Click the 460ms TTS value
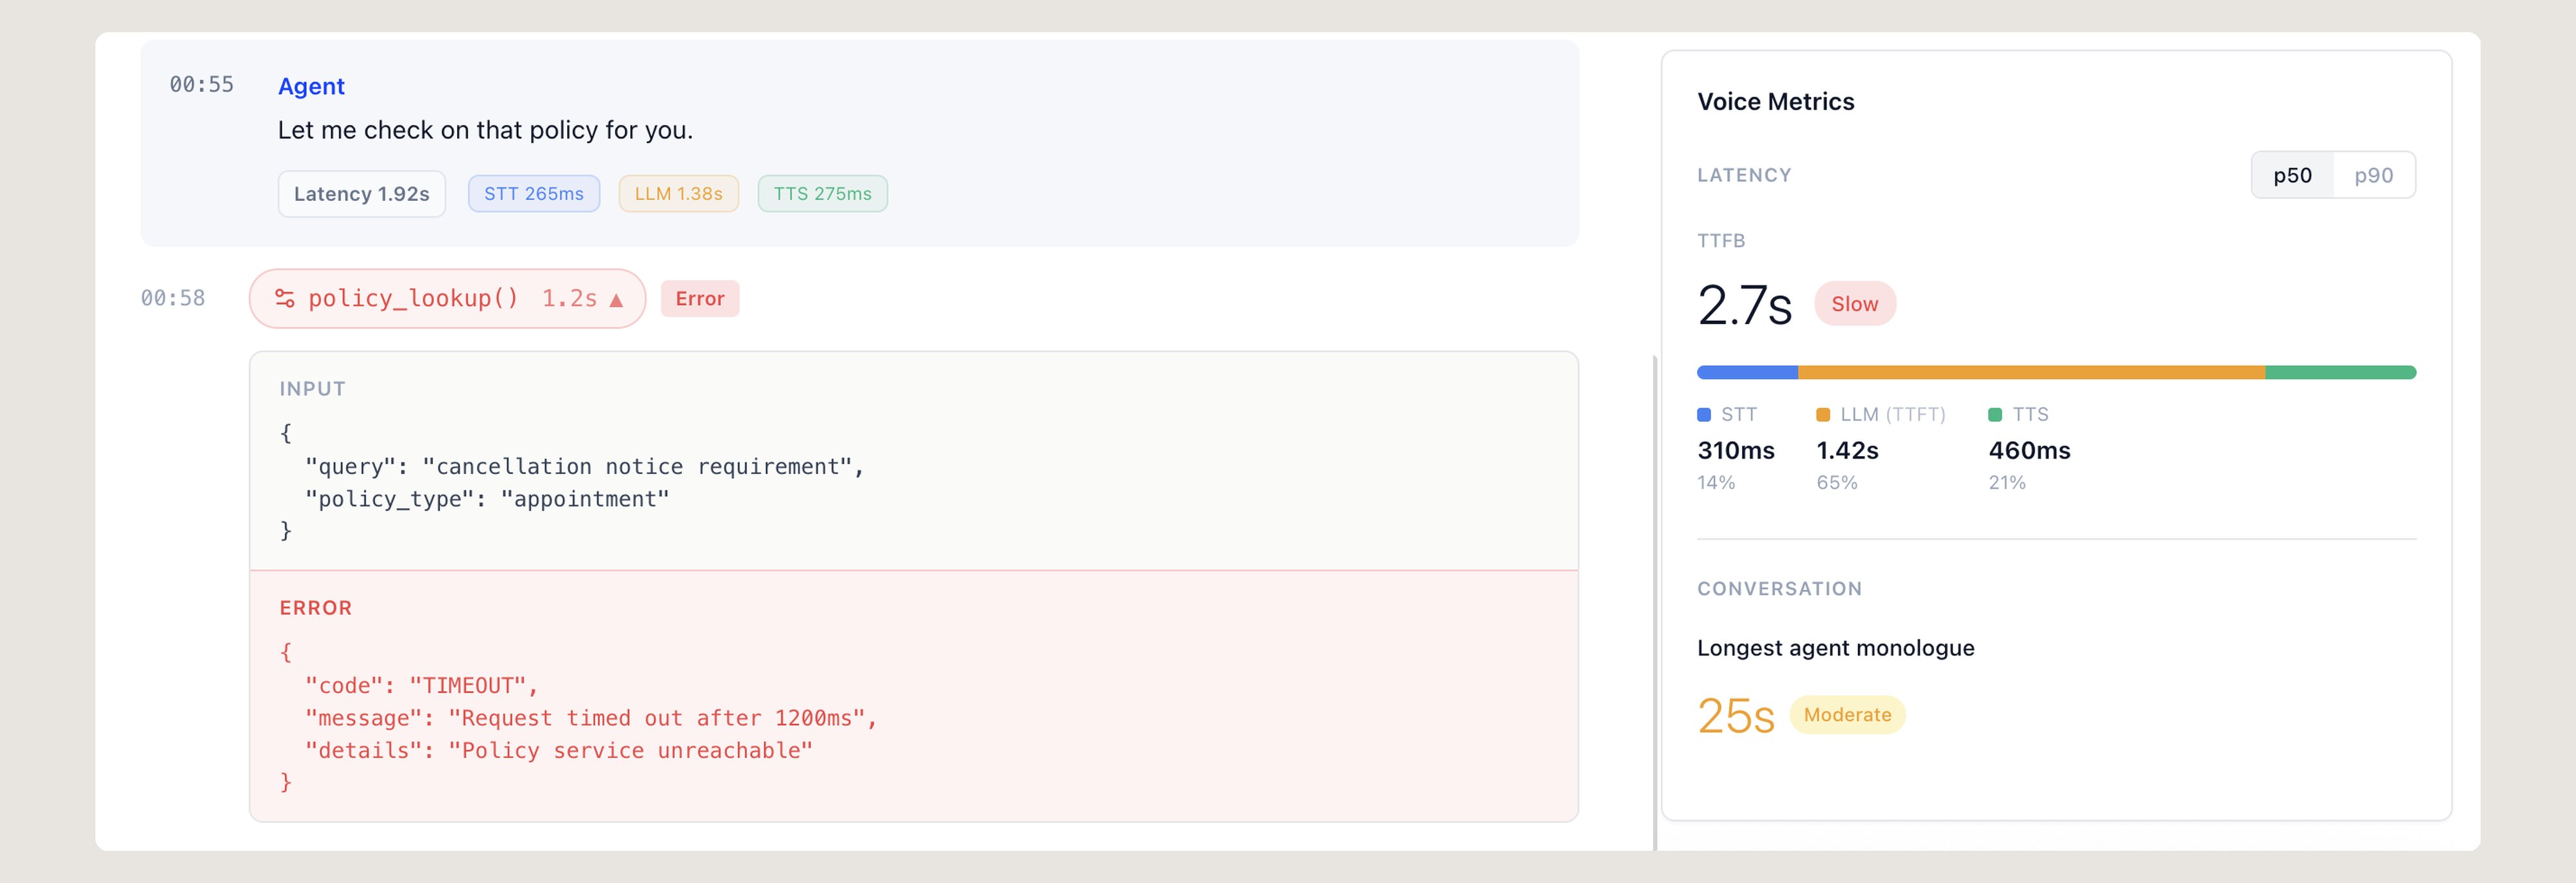Image resolution: width=2576 pixels, height=883 pixels. tap(2029, 450)
